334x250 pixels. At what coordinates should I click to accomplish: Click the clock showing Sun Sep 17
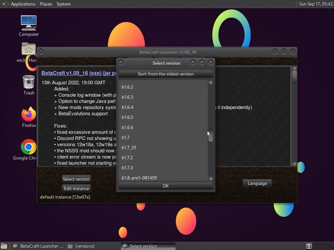[x=316, y=4]
